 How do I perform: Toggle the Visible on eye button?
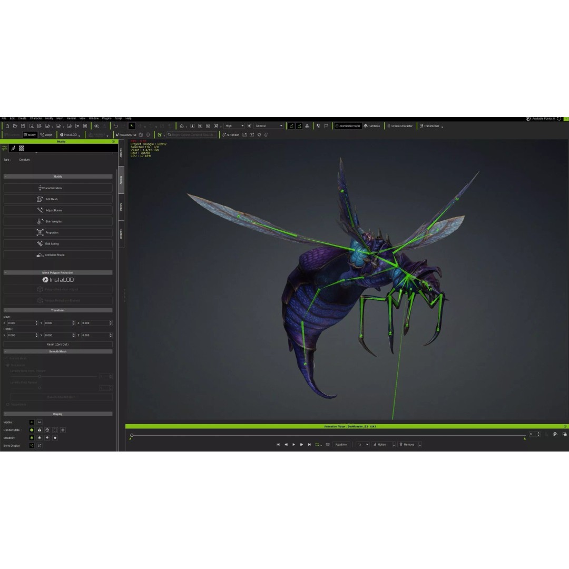[x=32, y=422]
